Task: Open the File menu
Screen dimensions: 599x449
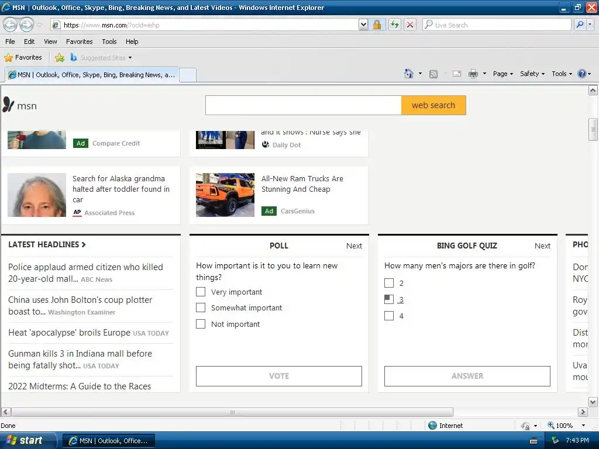Action: [x=11, y=42]
